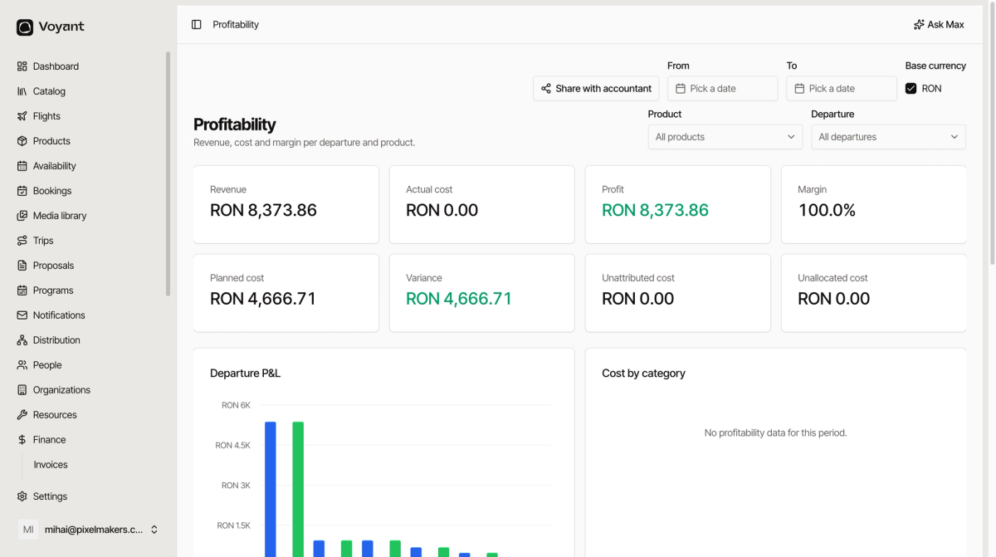
Task: Click the Organizations building icon
Action: pyautogui.click(x=22, y=390)
